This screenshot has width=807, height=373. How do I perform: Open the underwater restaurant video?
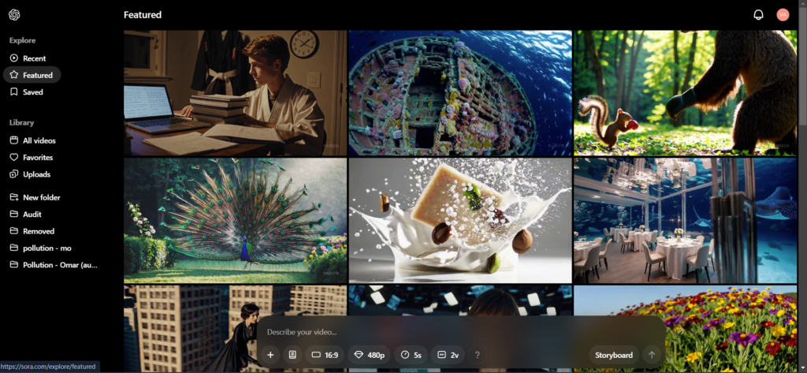tap(686, 221)
